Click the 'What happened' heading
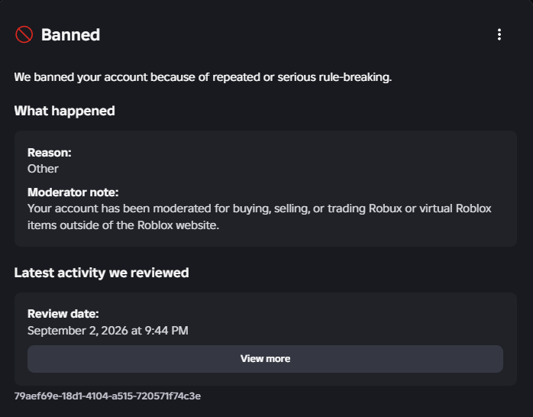Viewport: 533px width, 417px height. tap(65, 111)
